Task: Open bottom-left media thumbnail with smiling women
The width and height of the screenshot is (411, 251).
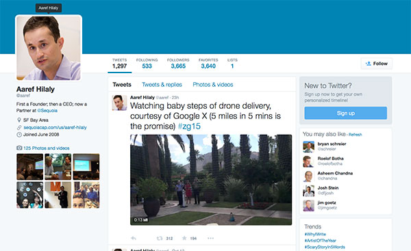Action: (30, 195)
